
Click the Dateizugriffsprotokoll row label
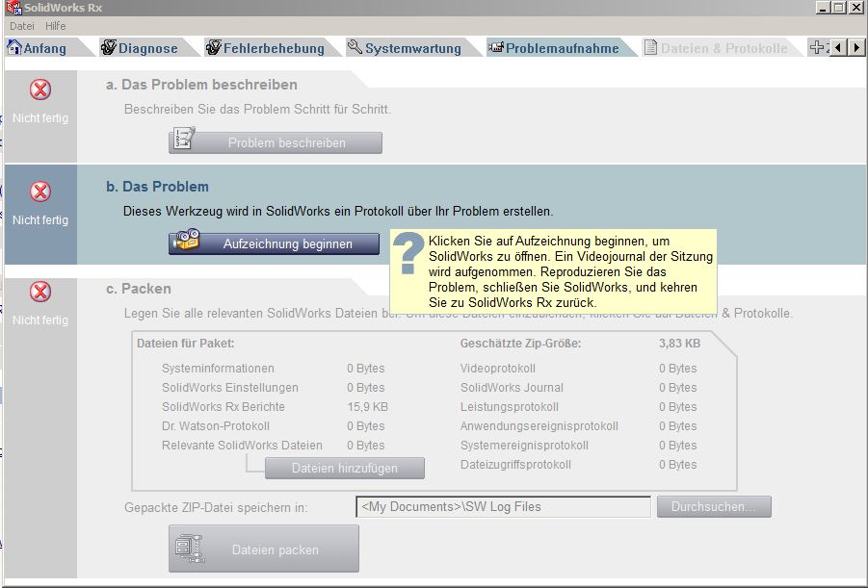click(x=515, y=465)
